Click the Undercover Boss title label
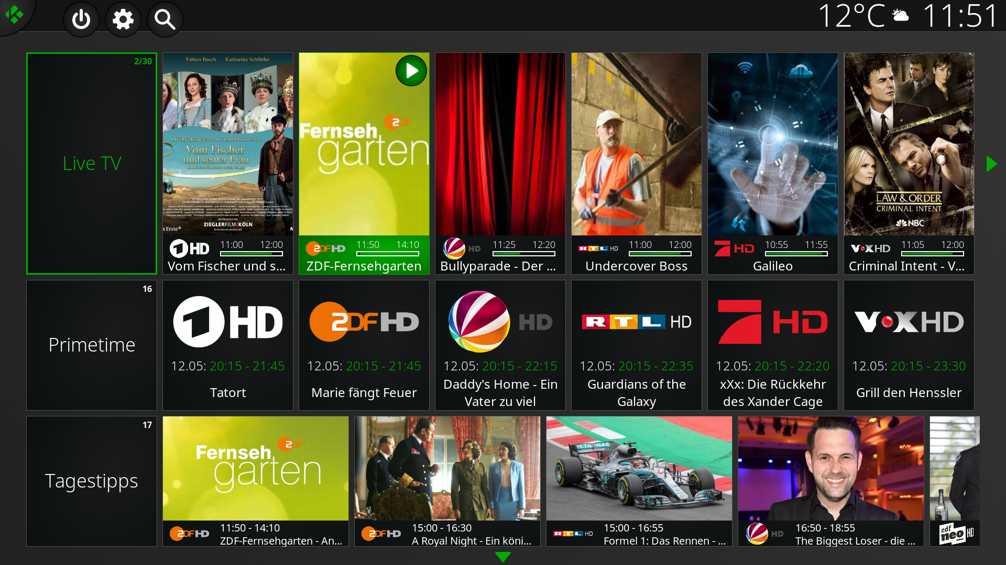The image size is (1006, 565). point(637,266)
